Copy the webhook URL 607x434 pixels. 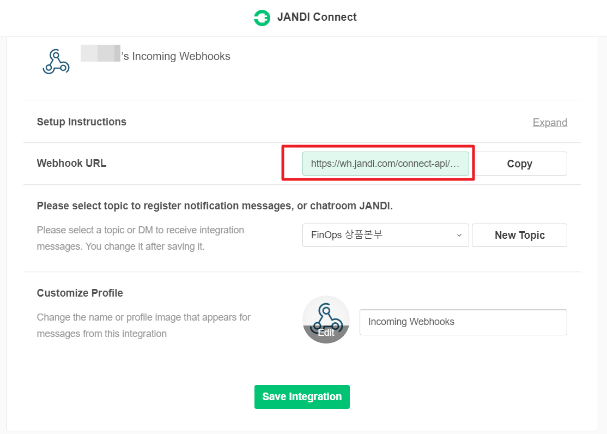[x=519, y=164]
